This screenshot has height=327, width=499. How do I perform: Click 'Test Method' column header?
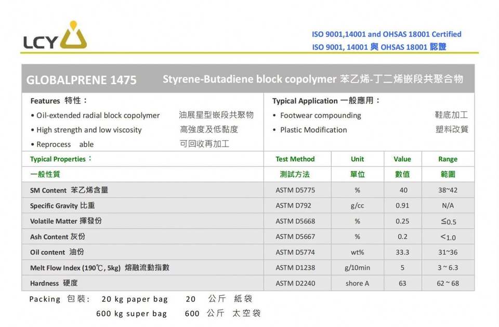(295, 159)
